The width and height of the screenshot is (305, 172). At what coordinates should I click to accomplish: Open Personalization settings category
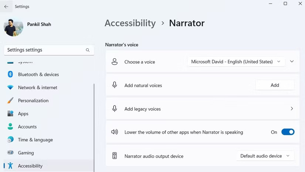click(33, 100)
